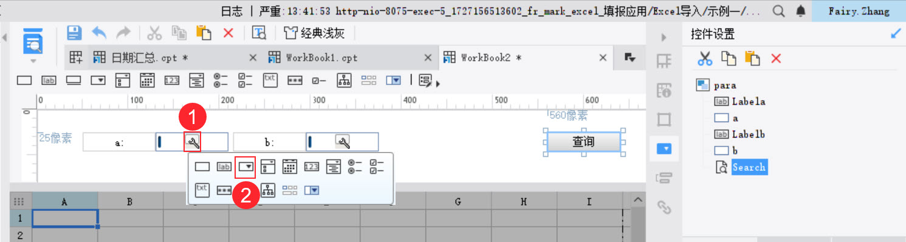Screen dimensions: 906x242
Task: Close the 日期汇总.cpt tab
Action: pos(253,58)
